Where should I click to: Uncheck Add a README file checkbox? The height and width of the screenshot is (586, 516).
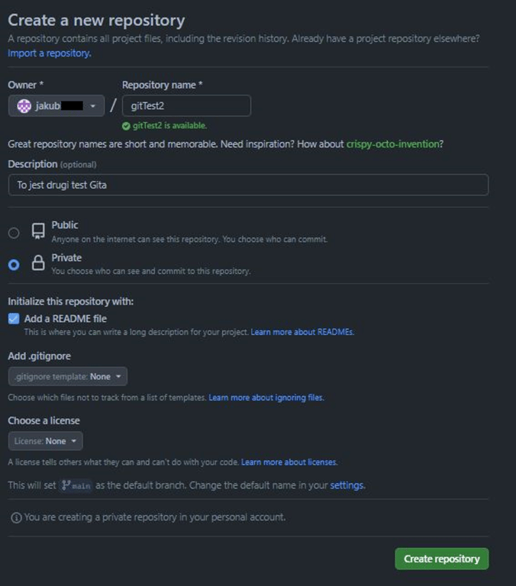pos(14,319)
